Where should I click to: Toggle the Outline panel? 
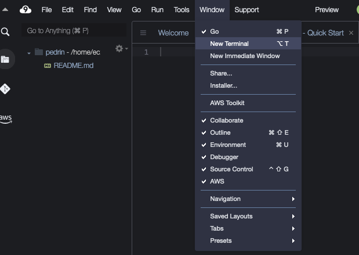[248, 132]
